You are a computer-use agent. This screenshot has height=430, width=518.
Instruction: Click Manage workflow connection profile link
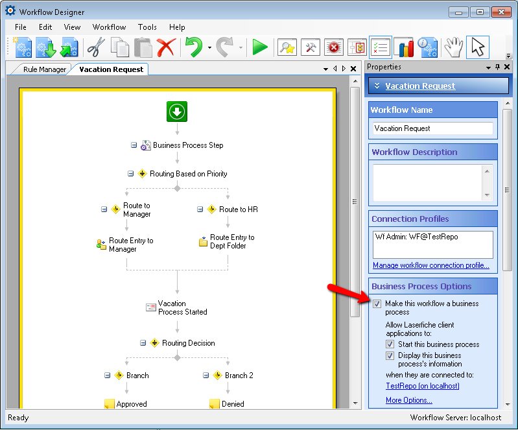(430, 265)
